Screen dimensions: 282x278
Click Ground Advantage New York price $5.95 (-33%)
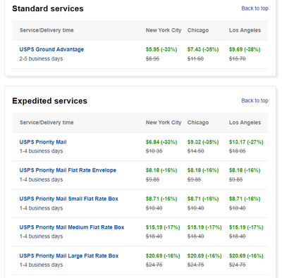coord(161,49)
